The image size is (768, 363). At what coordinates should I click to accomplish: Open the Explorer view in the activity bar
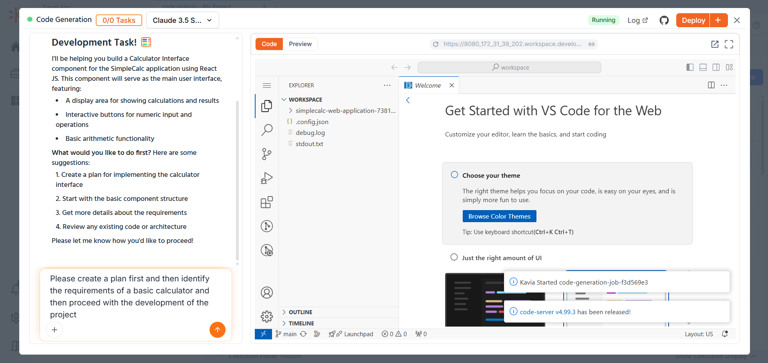coord(267,106)
